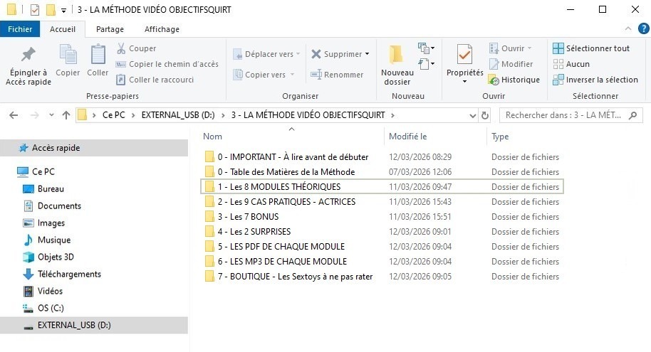
Task: Expand the Déplacer vers dropdown
Action: click(298, 54)
